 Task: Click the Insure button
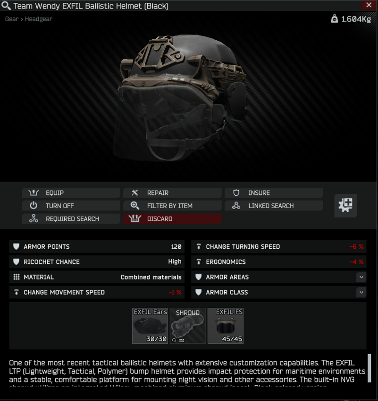274,192
